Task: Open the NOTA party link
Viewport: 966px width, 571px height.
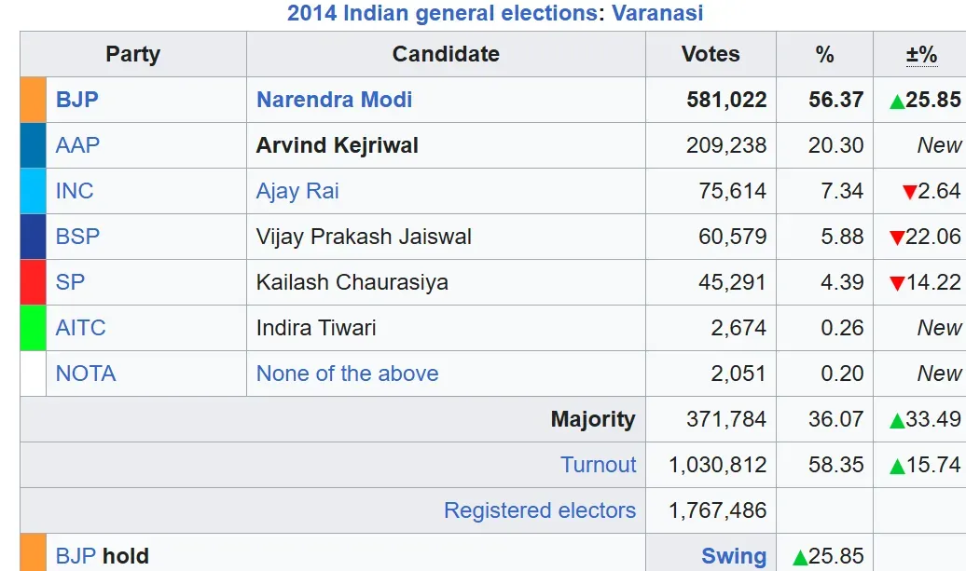Action: point(86,374)
